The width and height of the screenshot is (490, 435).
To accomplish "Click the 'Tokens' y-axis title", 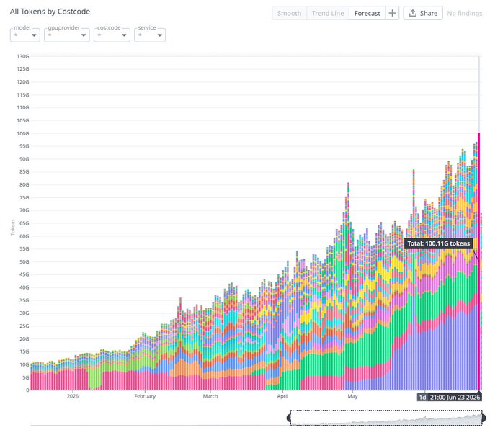I will point(13,227).
